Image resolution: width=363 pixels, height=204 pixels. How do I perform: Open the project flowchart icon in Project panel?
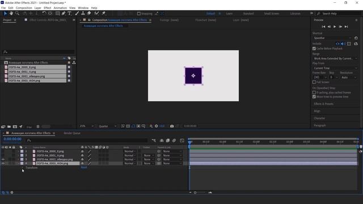coord(74,63)
